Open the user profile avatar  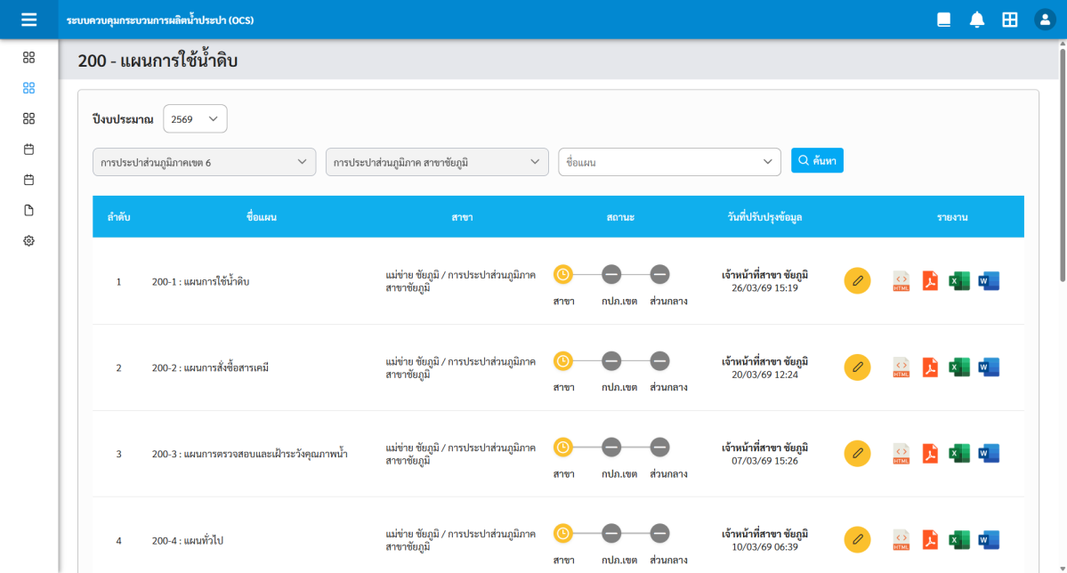click(1045, 20)
